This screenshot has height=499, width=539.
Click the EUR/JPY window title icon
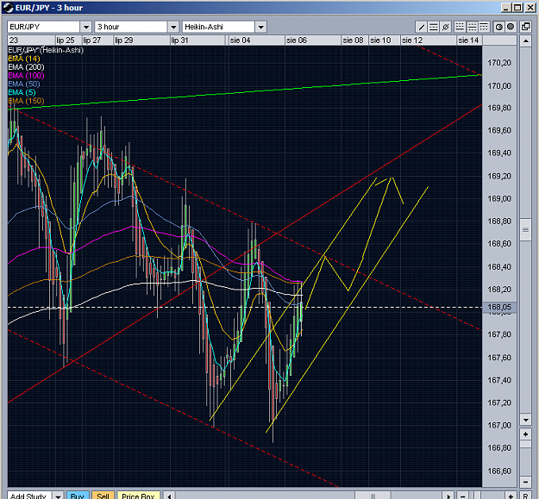pyautogui.click(x=9, y=8)
